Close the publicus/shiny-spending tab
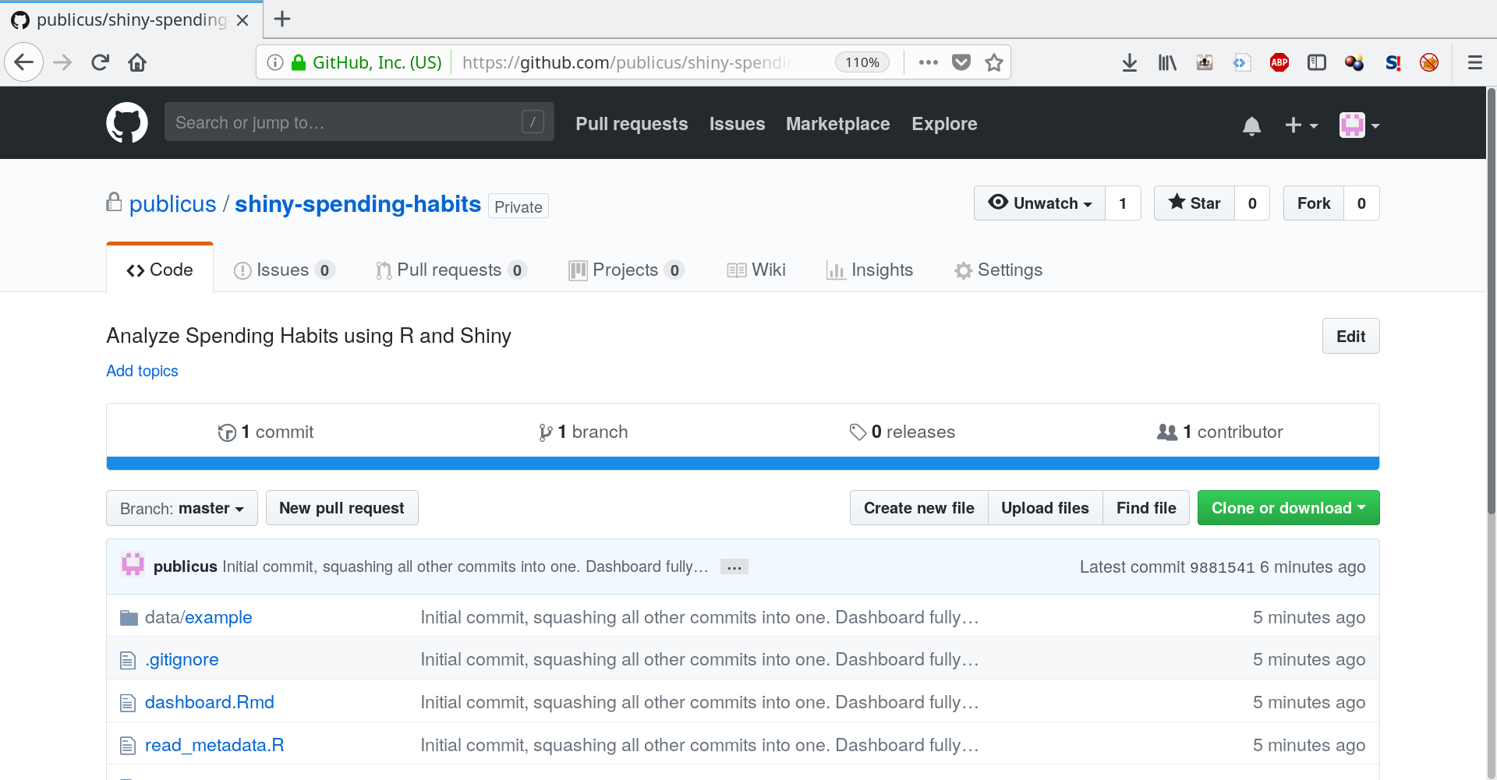 pos(242,20)
